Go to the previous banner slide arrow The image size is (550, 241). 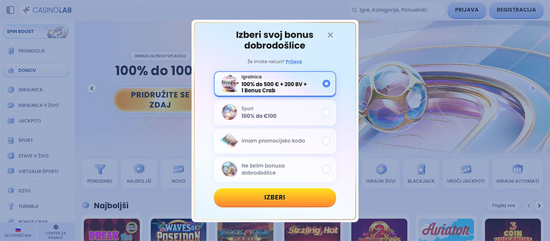[92, 88]
